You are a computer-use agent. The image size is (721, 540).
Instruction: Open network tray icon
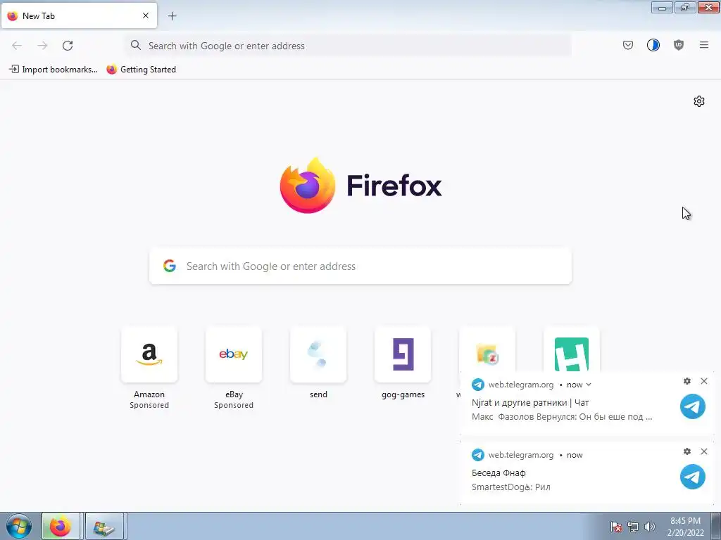(633, 527)
